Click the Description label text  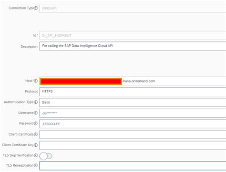pos(29,47)
